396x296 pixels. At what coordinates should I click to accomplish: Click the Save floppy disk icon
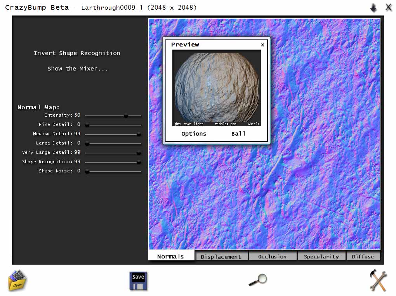[138, 281]
